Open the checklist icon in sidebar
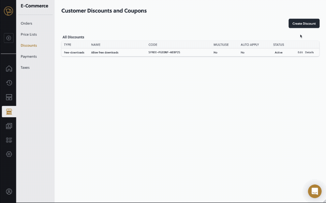Image resolution: width=326 pixels, height=203 pixels. click(x=9, y=140)
